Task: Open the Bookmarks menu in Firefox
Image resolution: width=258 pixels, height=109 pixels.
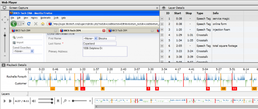Action: [x=46, y=18]
